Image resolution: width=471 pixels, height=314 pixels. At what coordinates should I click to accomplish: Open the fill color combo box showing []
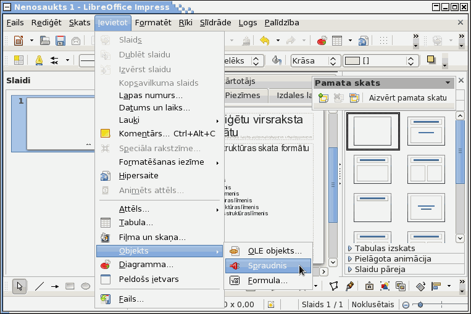click(381, 60)
